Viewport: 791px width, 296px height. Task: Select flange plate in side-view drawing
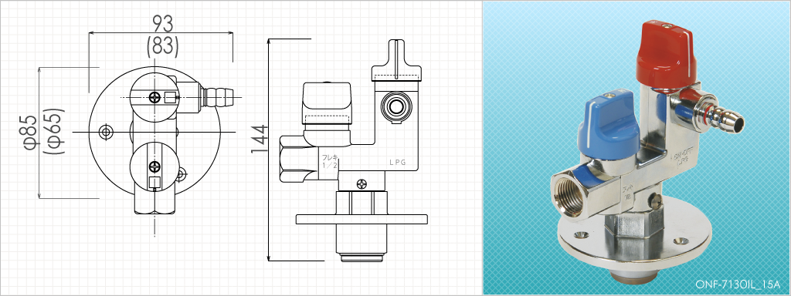[x=362, y=220]
